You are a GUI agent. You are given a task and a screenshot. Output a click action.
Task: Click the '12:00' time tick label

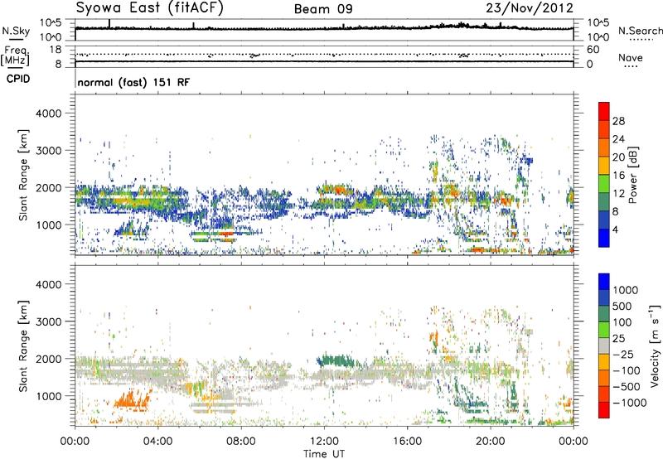coord(324,442)
